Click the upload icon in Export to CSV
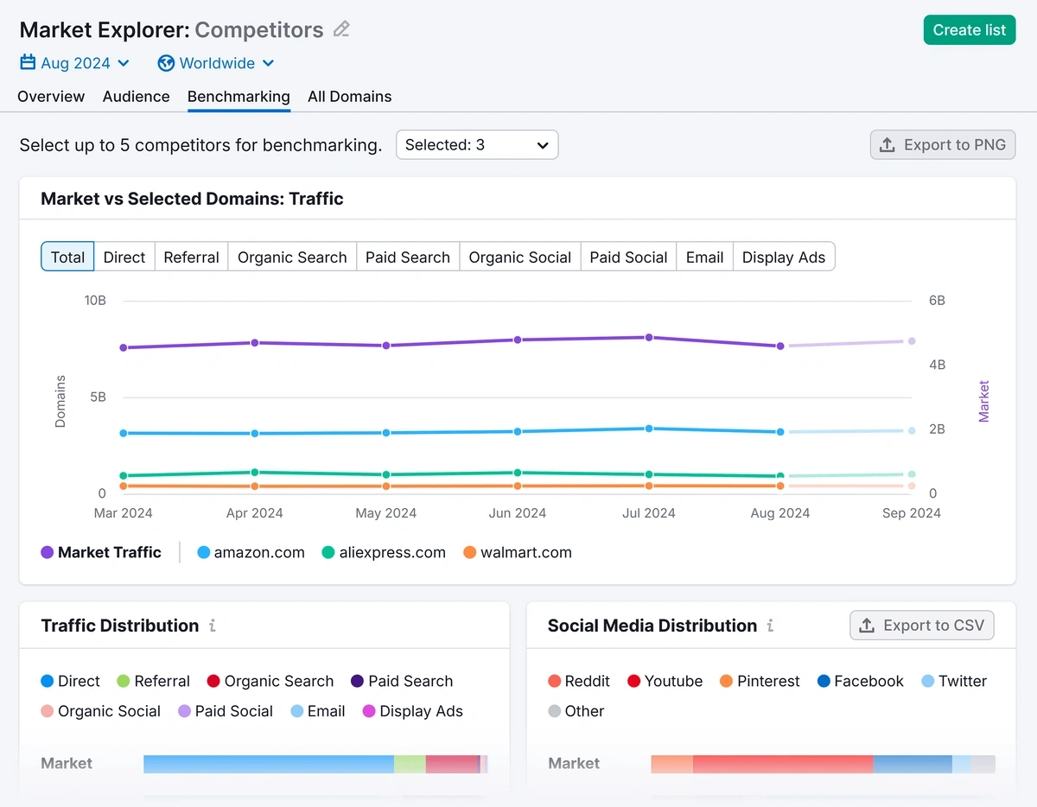Image resolution: width=1037 pixels, height=807 pixels. 866,626
